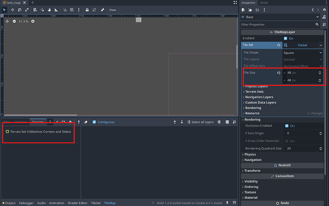Viewport: 329px width, 206px height.
Task: Open the View menu in viewport toolbar
Action: pos(113,10)
